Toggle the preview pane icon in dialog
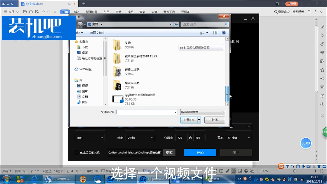 click(x=215, y=33)
